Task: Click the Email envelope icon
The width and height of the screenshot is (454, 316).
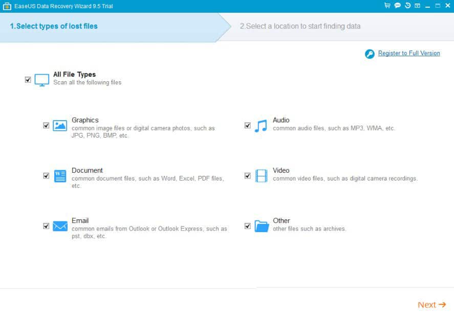Action: coord(60,227)
